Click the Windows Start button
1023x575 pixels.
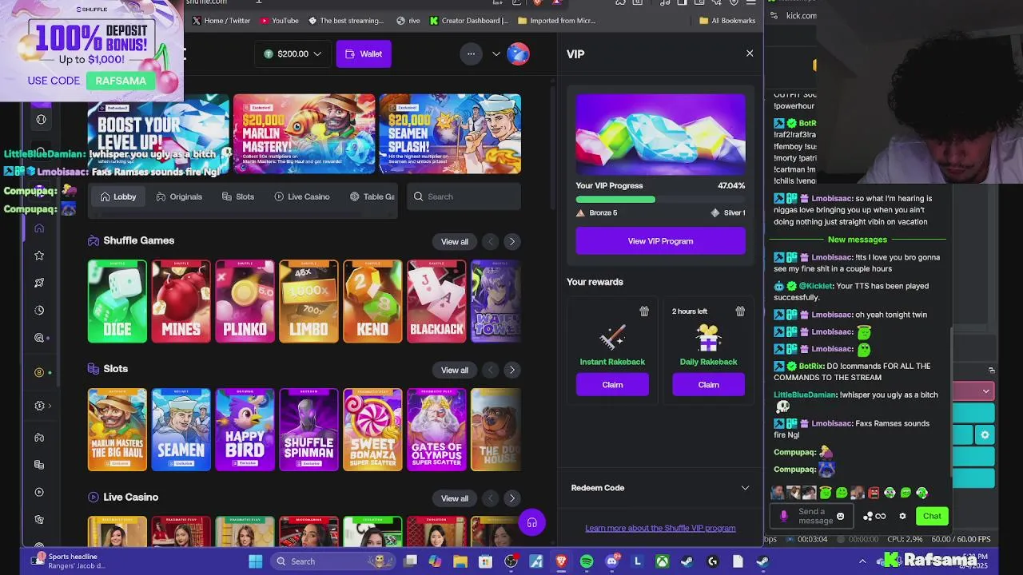pos(256,561)
